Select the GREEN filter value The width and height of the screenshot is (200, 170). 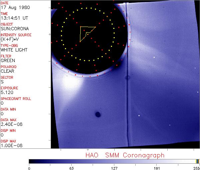(x=8, y=60)
